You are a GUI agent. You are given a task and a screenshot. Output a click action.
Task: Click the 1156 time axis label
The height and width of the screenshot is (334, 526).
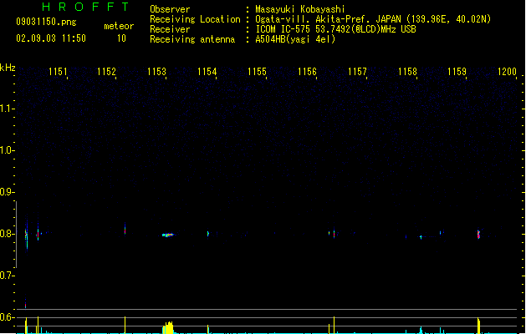307,72
